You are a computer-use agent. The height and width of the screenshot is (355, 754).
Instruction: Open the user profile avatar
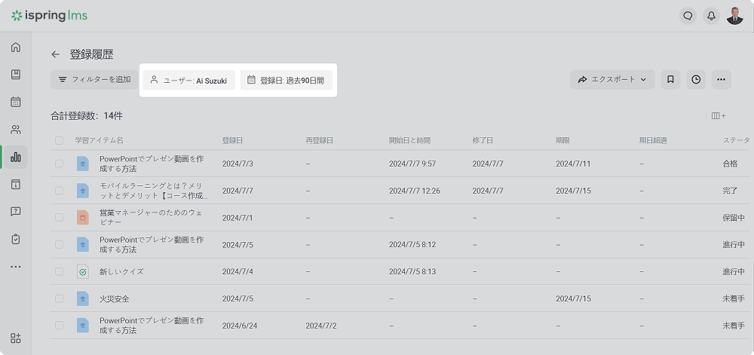click(x=735, y=16)
